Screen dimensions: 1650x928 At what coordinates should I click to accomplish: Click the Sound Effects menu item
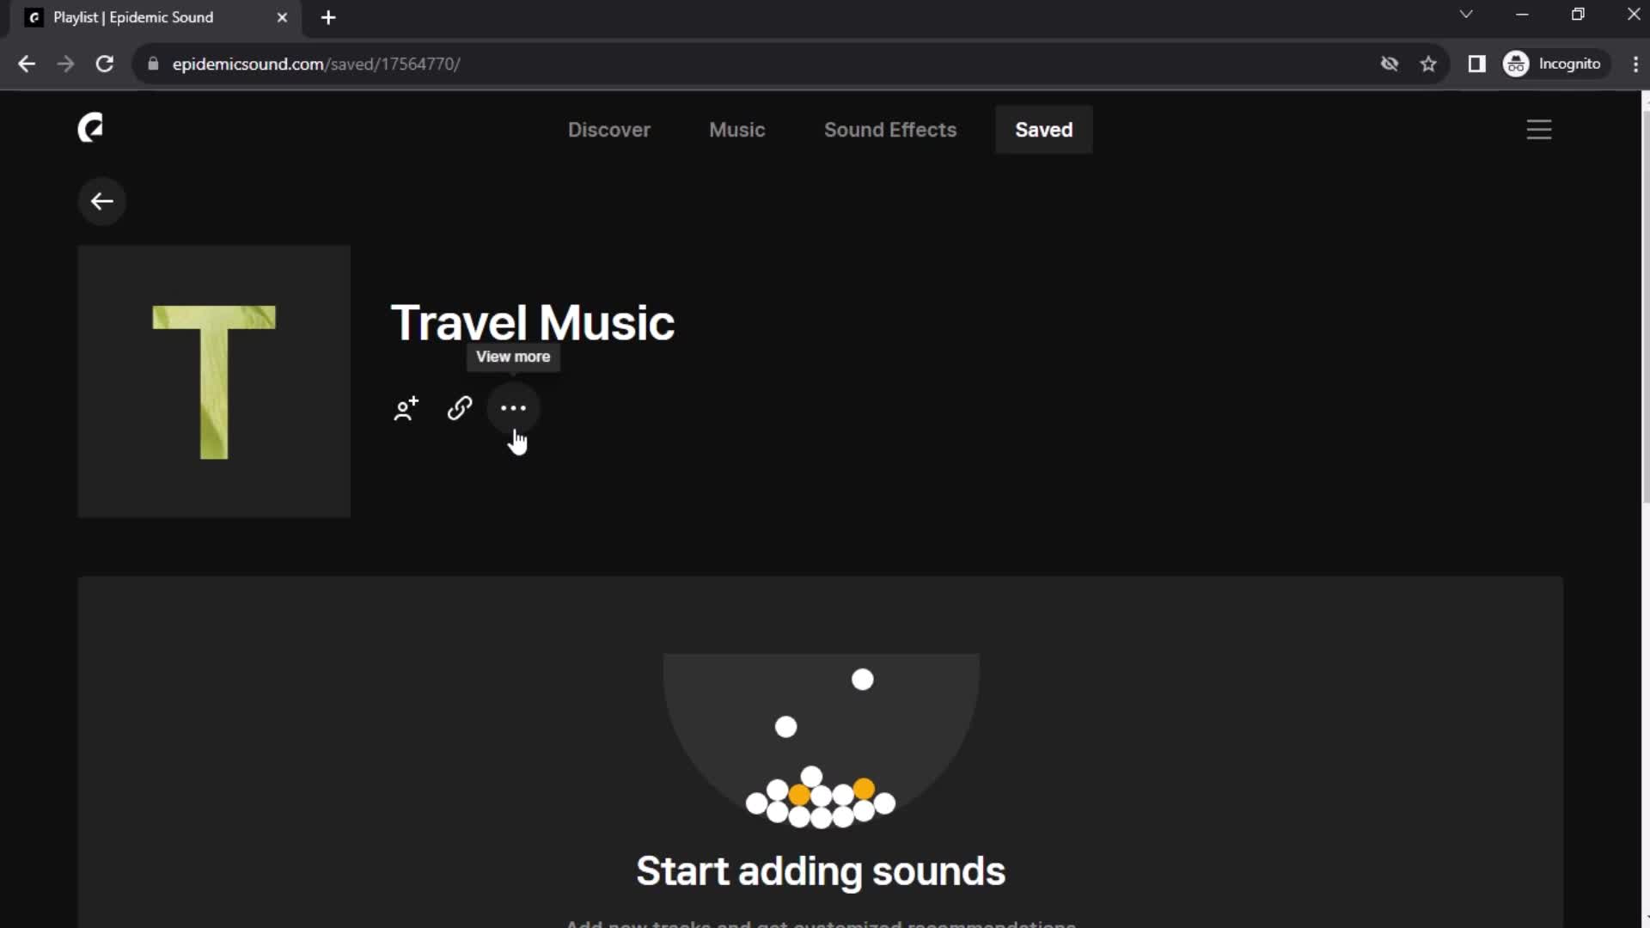(x=889, y=129)
